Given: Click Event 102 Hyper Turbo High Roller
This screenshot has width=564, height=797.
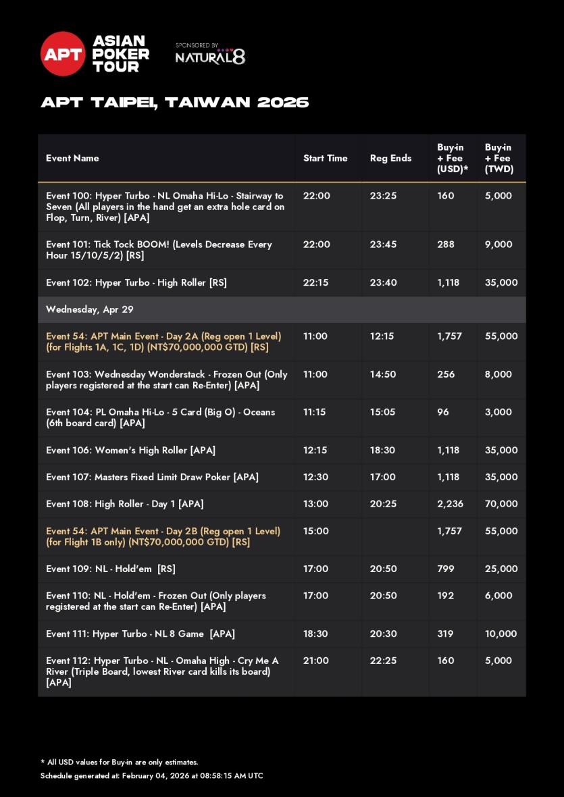Looking at the screenshot, I should (136, 282).
